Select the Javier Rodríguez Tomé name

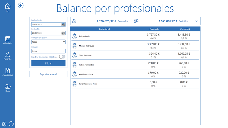[88, 84]
